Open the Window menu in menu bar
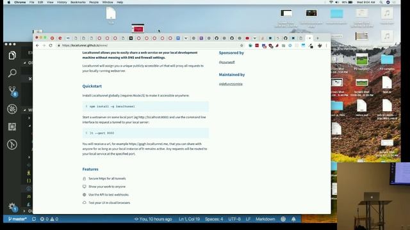The image size is (410, 230). [108, 2]
